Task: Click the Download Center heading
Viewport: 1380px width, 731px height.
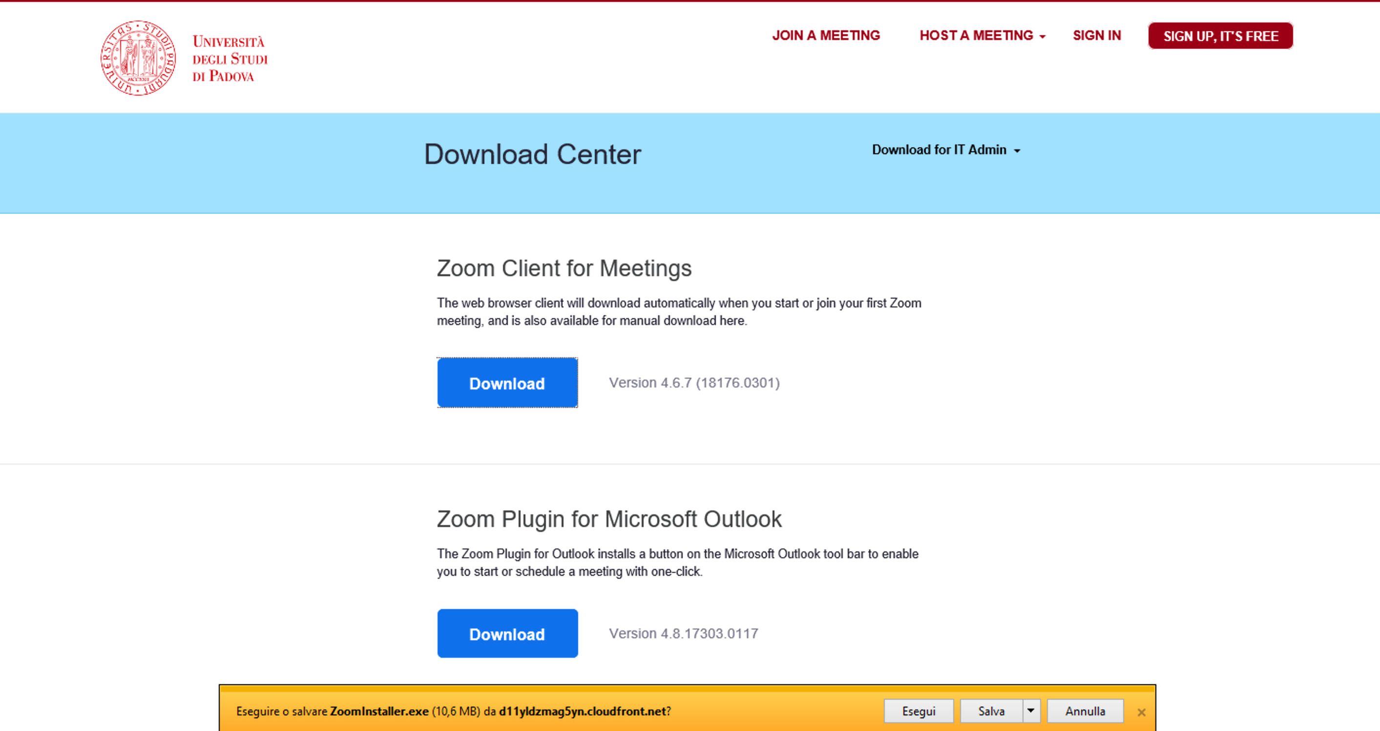Action: pyautogui.click(x=532, y=155)
